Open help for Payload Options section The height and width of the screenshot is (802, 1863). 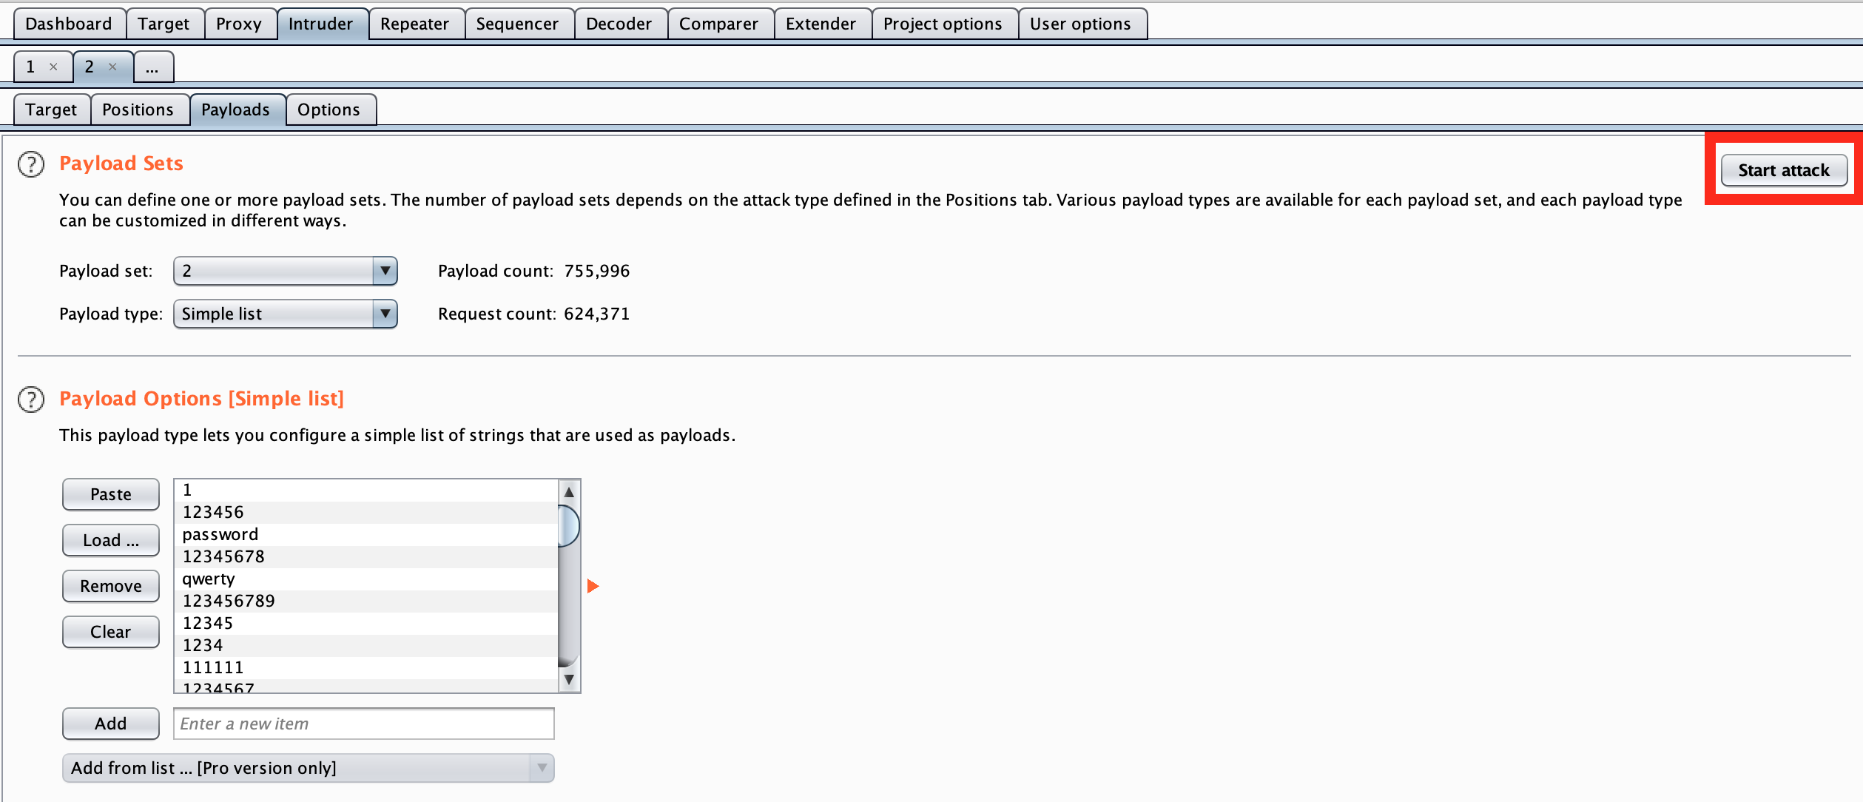tap(31, 400)
